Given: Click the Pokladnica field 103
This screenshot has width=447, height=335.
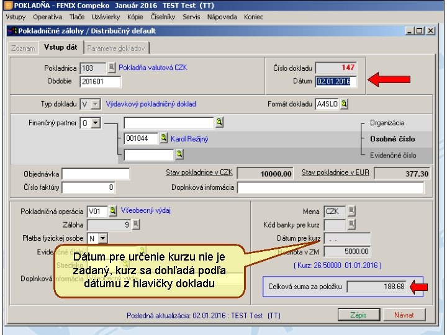Looking at the screenshot, I should click(x=93, y=68).
